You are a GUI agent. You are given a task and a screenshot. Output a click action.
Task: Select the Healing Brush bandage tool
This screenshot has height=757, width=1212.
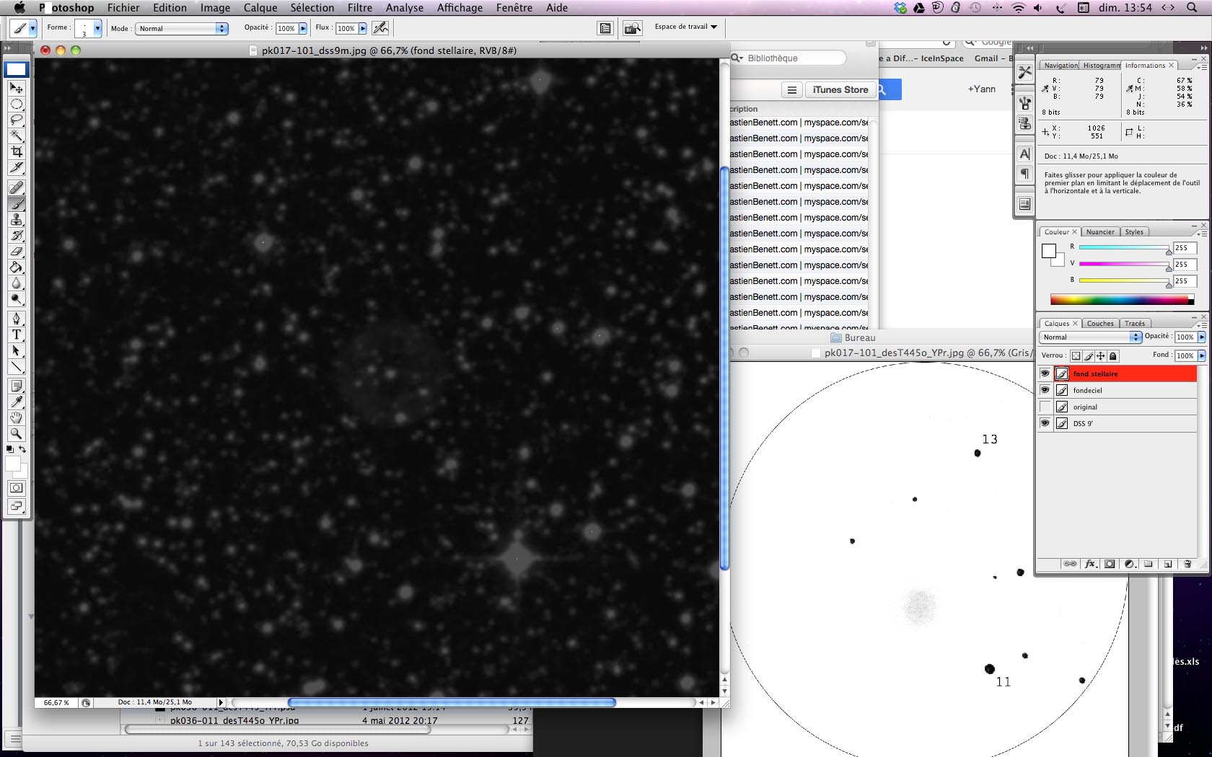pos(16,188)
